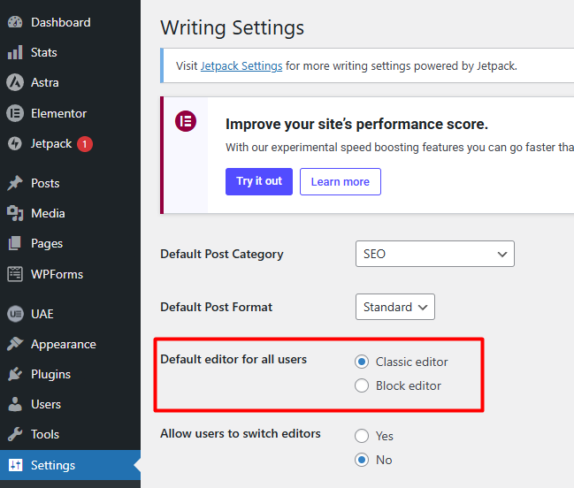
Task: Click the Dashboard palette icon in sidebar
Action: point(15,22)
